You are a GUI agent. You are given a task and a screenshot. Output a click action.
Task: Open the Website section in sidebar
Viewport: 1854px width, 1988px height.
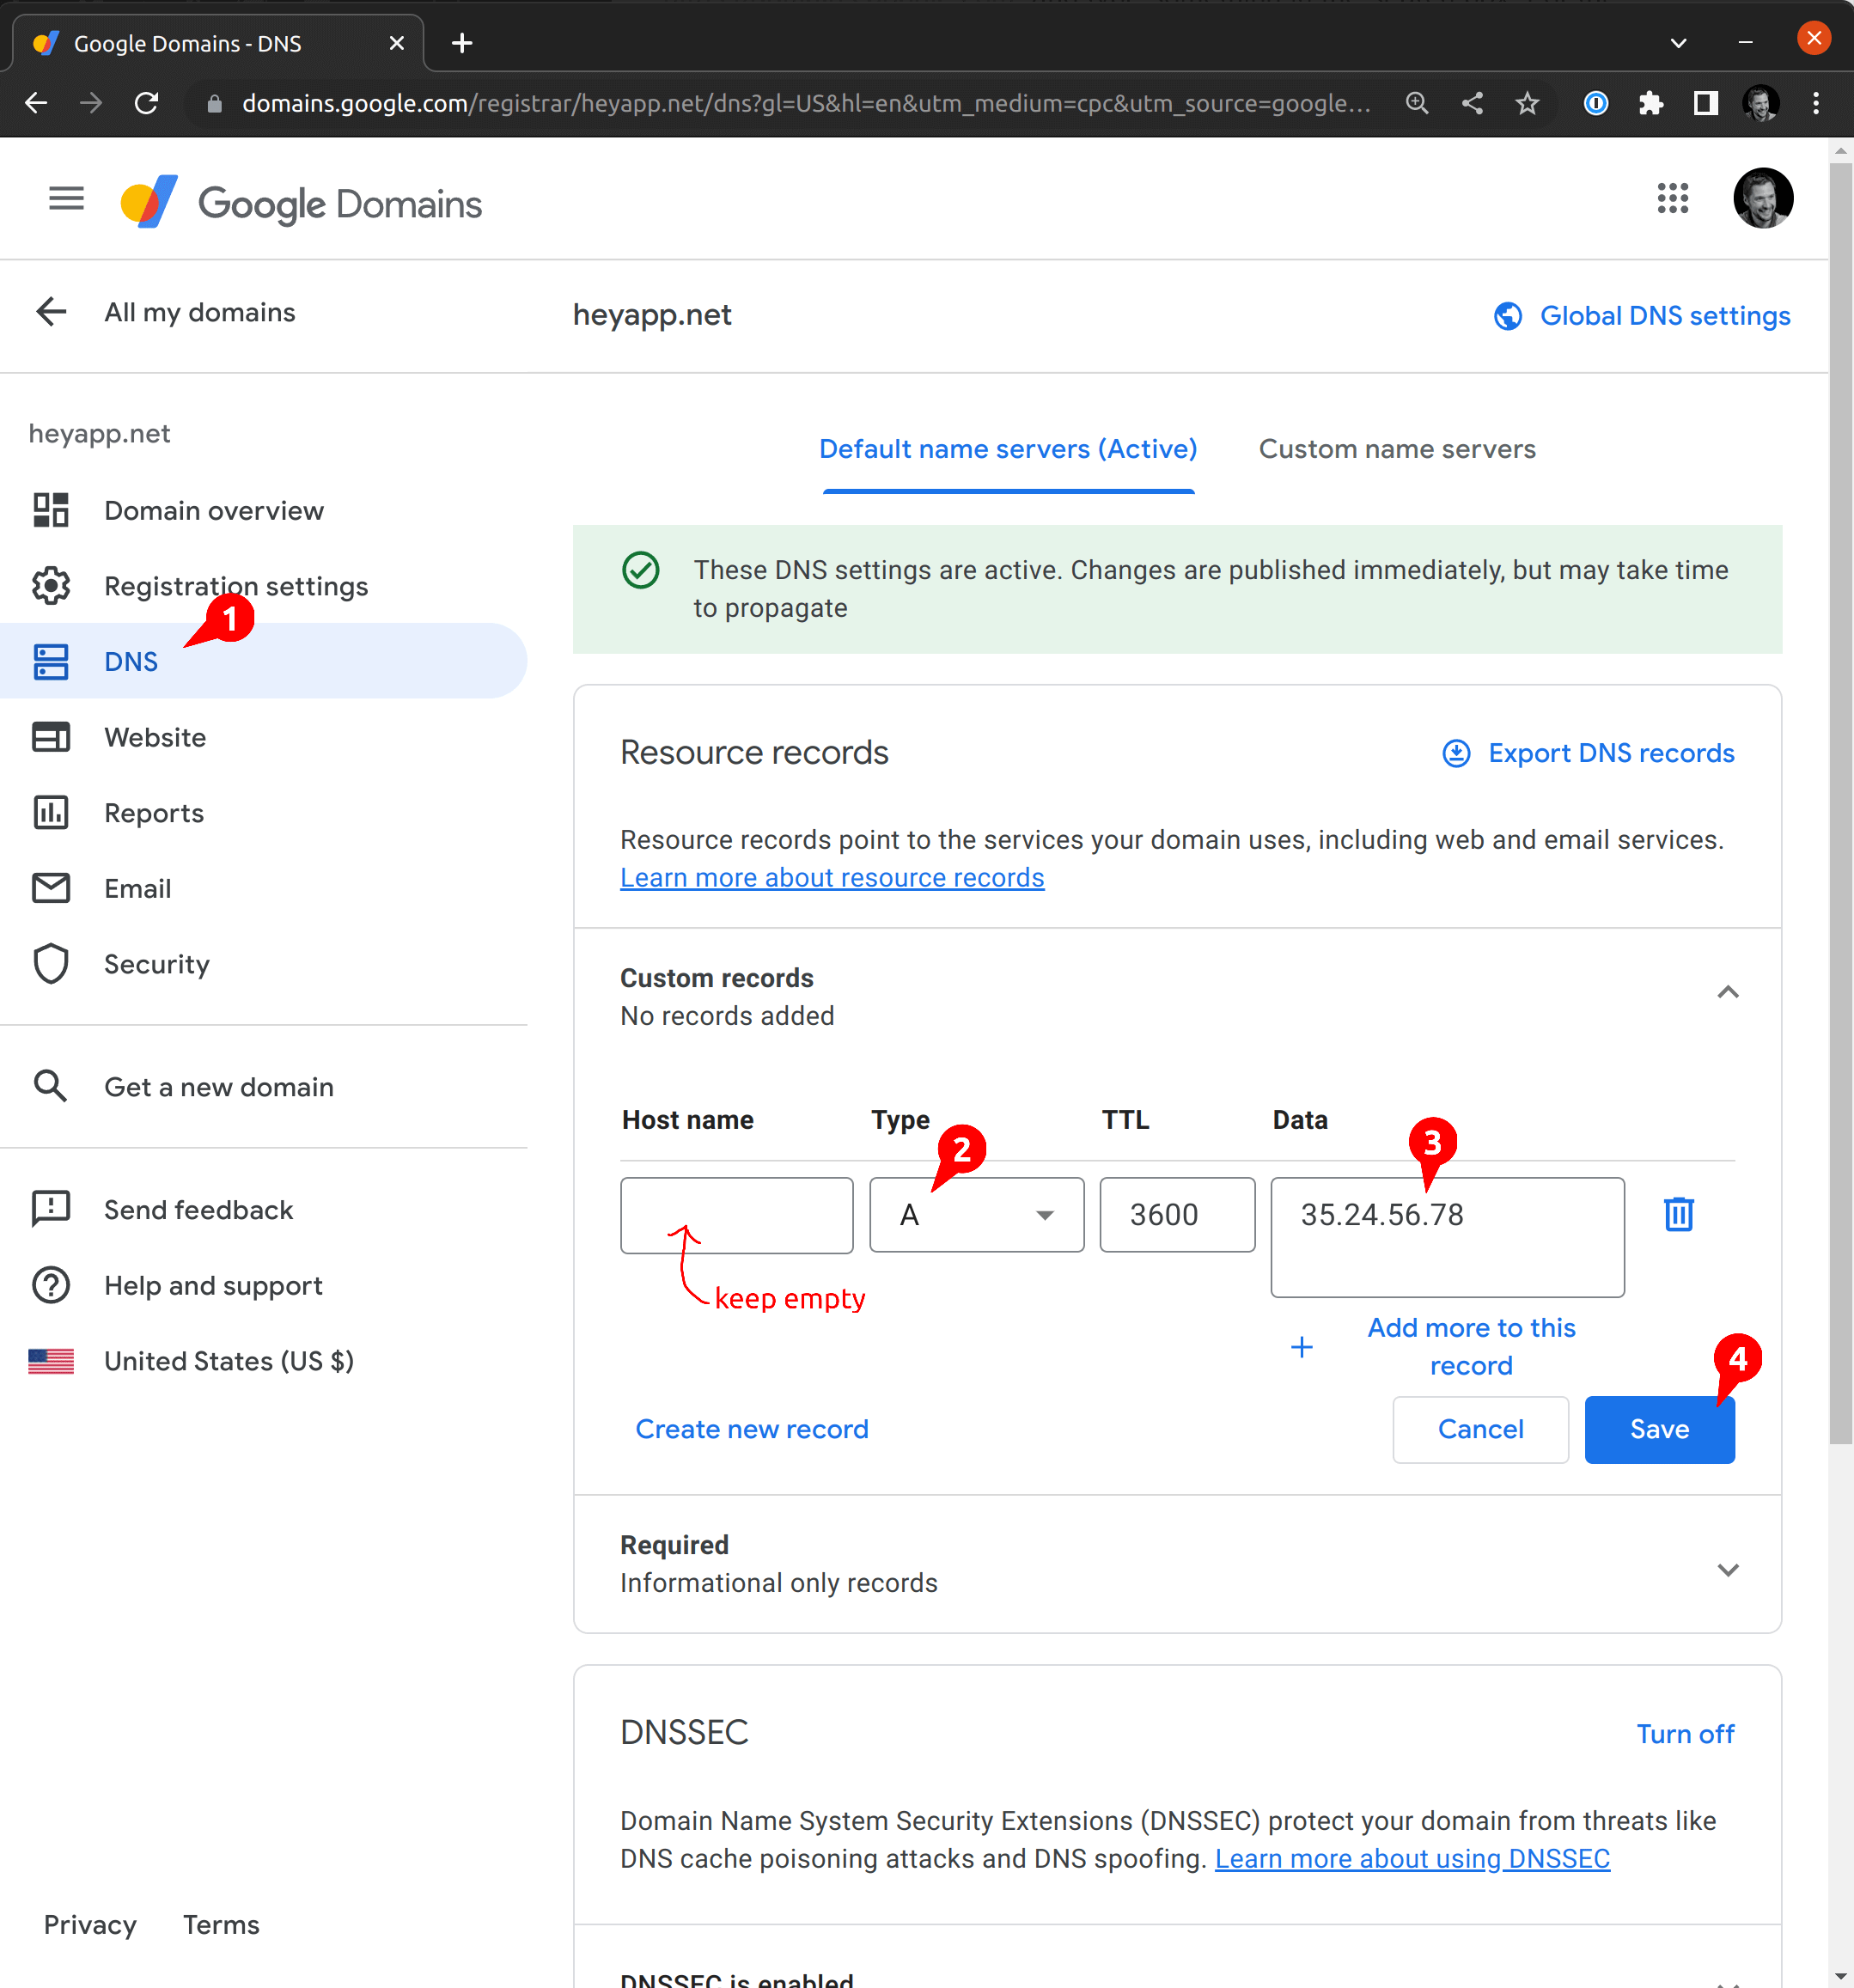155,737
